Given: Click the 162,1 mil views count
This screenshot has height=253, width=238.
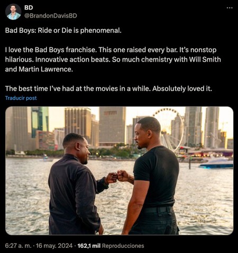Looking at the screenshot, I should click(x=89, y=246).
